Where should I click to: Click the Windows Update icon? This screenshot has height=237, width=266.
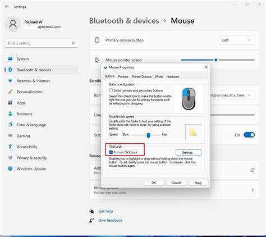tap(10, 168)
